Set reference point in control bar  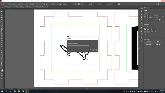click(79, 4)
